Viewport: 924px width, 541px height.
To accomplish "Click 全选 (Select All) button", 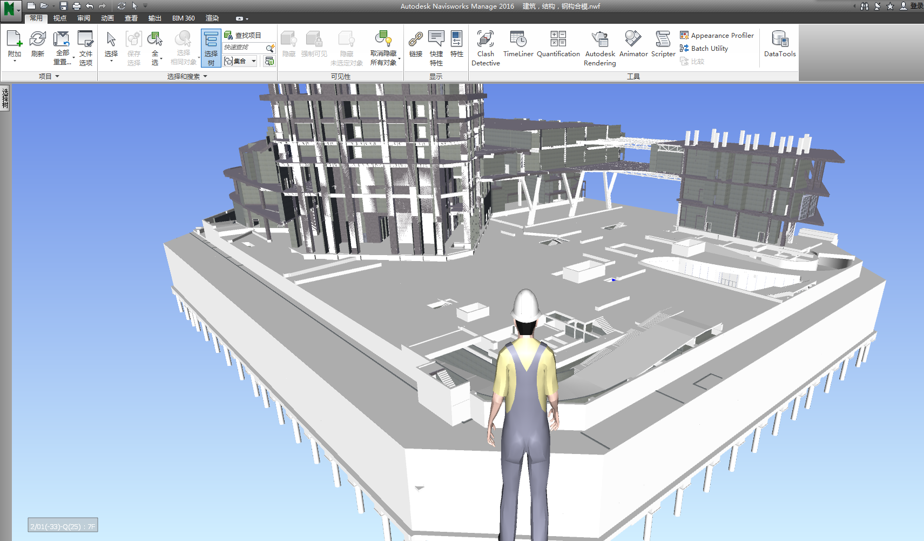I will pyautogui.click(x=155, y=48).
